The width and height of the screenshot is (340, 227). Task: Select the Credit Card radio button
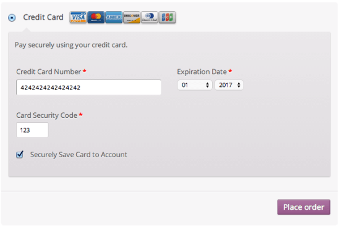point(12,17)
